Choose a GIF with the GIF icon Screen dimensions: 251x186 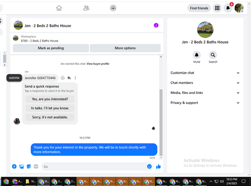pyautogui.click(x=36, y=166)
